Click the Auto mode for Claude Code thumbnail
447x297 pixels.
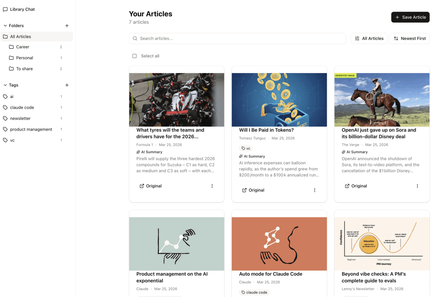tap(279, 243)
